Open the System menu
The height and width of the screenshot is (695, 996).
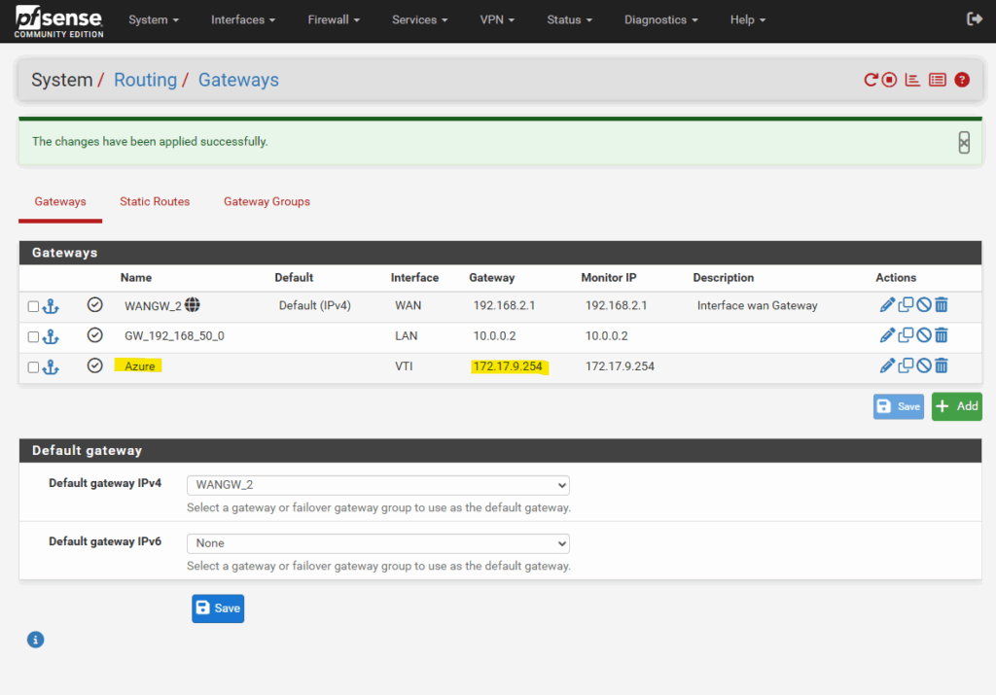pyautogui.click(x=154, y=19)
